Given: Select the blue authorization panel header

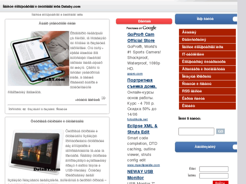Looking at the screenshot, I should (x=206, y=147).
